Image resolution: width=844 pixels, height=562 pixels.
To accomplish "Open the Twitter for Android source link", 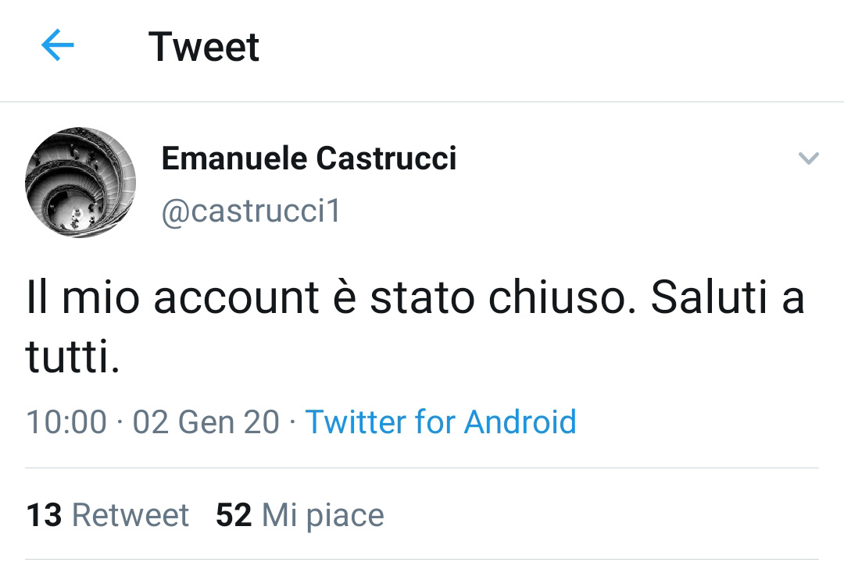I will click(x=441, y=421).
